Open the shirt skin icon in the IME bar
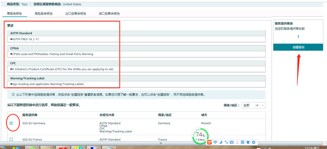This screenshot has width=327, height=149. pos(248,142)
